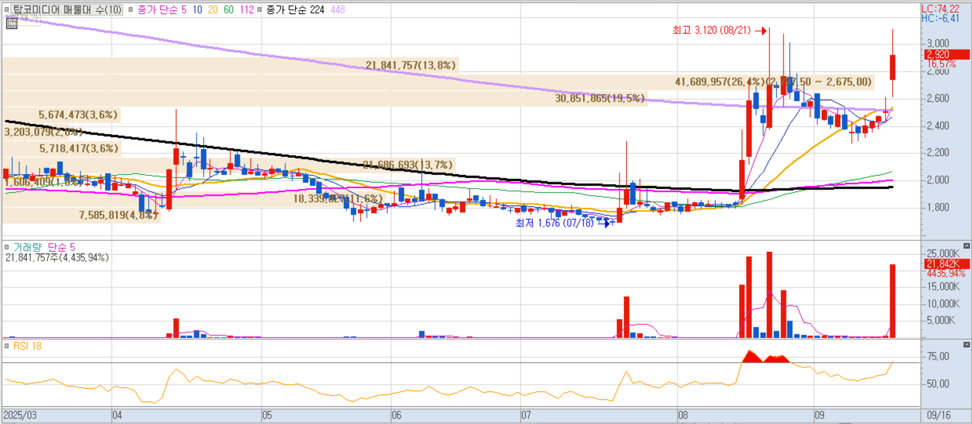
Task: Click the 18,339,827(11.6%) volume profile label
Action: click(x=338, y=199)
